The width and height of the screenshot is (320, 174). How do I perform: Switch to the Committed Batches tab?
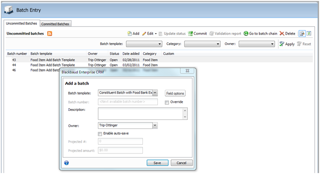point(55,24)
